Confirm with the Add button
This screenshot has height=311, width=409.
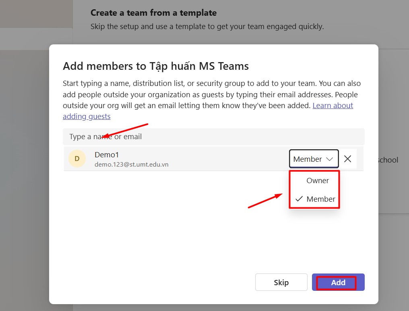[338, 282]
